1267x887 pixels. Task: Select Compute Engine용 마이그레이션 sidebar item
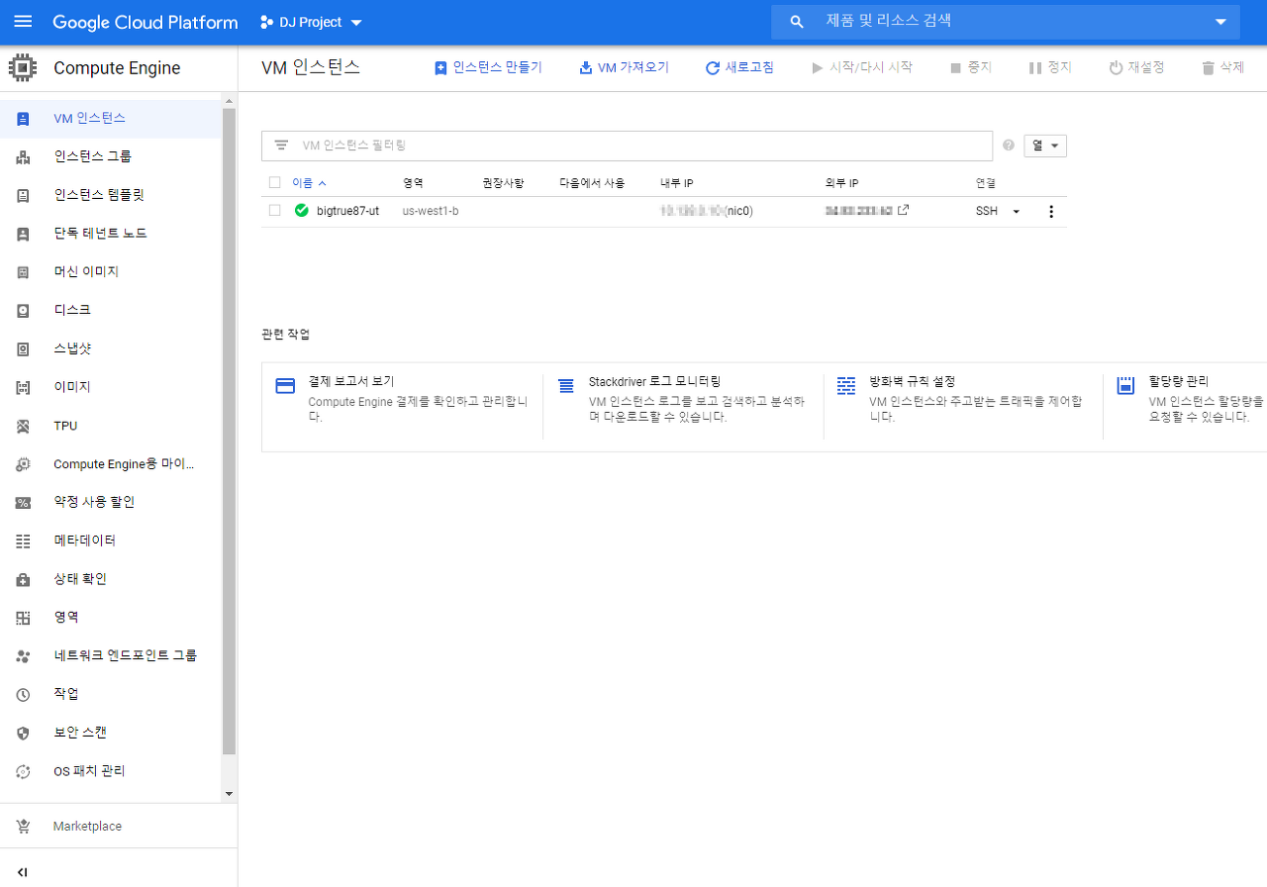tap(124, 464)
